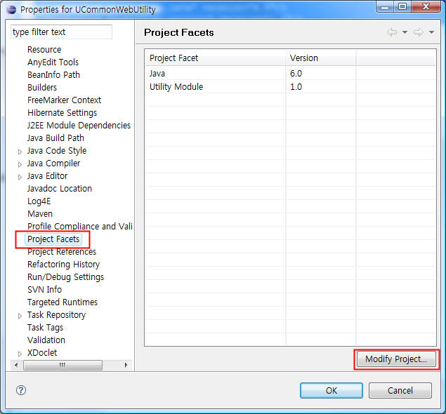Screen dimensions: 446x414
Task: Minimize the Properties dialog window
Action: click(385, 7)
